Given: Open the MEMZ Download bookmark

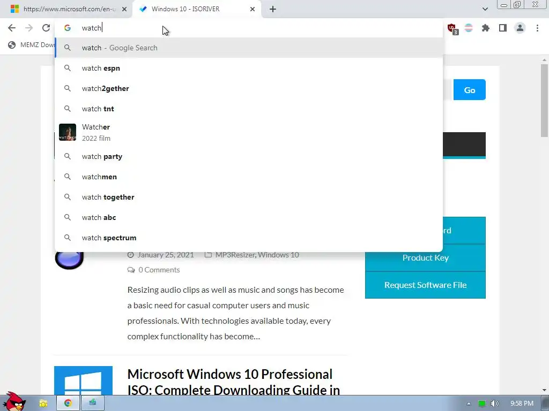Looking at the screenshot, I should (x=32, y=45).
